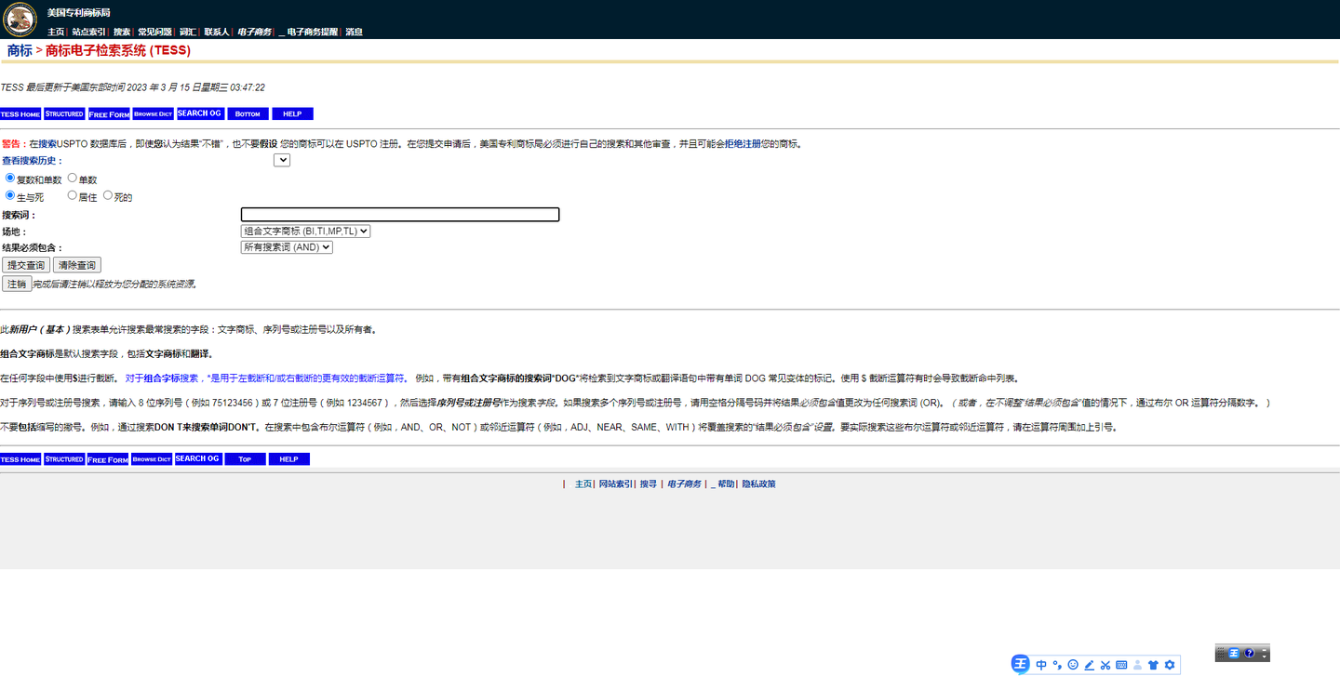This screenshot has width=1340, height=676.
Task: Click the upper Structured button
Action: click(x=64, y=113)
